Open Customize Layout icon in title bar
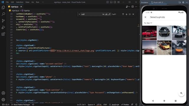The image size is (189, 106). 118,2
